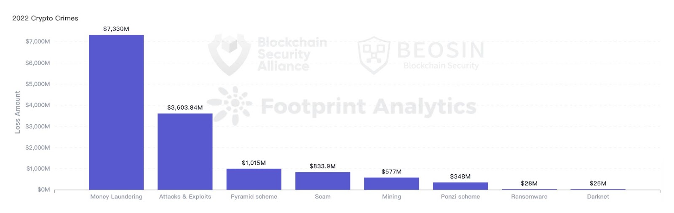Click the Blockchain Security Alliance shield logo
Screen dimensions: 674x213
click(x=230, y=54)
